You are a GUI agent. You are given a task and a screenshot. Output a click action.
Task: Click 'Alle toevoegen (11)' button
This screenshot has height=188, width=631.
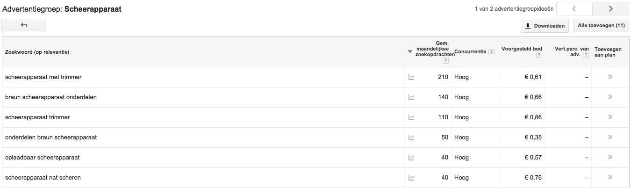click(601, 26)
